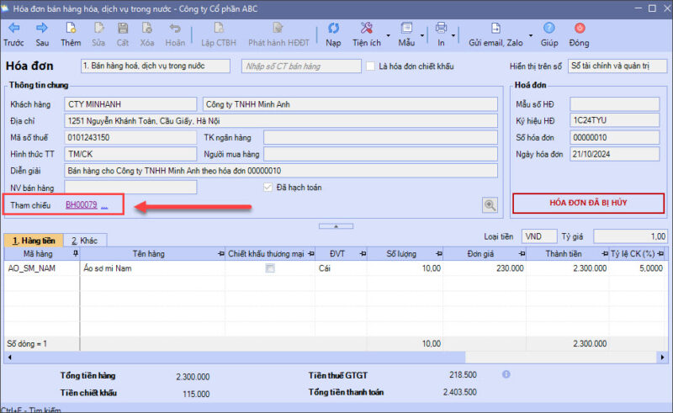Tick Chiết khấu thương mại checkbox in the item row

270,269
